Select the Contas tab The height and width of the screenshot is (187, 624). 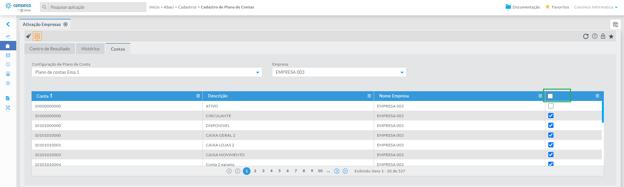[x=118, y=49]
